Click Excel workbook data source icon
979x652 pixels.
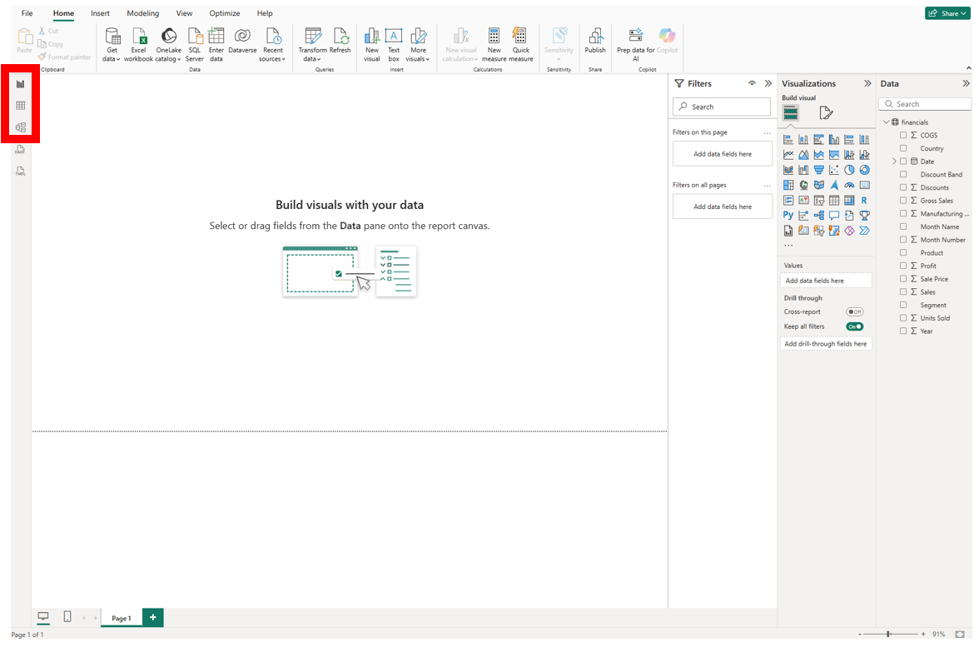point(138,45)
